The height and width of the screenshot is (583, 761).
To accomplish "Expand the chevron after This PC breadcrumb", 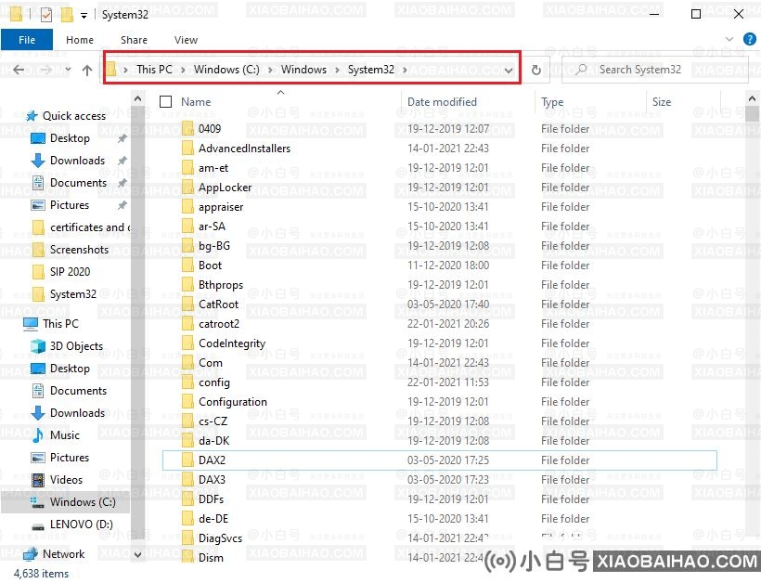I will click(x=183, y=70).
